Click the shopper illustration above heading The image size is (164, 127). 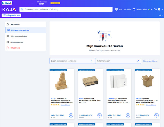pos(105,36)
